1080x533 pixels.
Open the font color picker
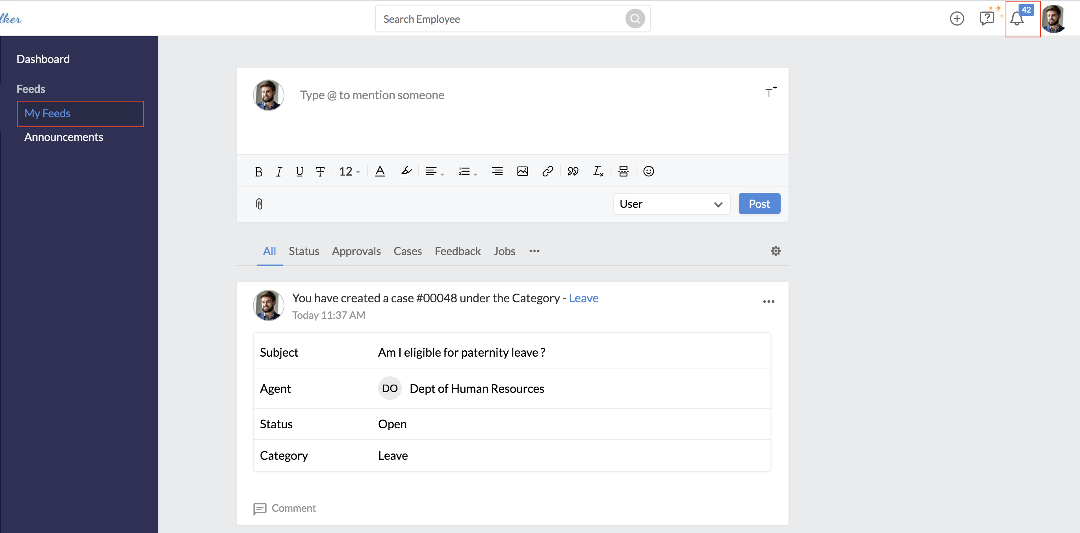click(380, 171)
